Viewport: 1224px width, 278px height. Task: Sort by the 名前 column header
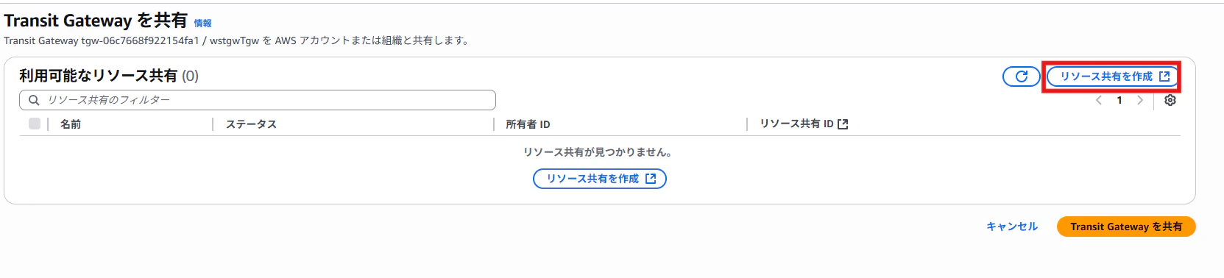(71, 124)
